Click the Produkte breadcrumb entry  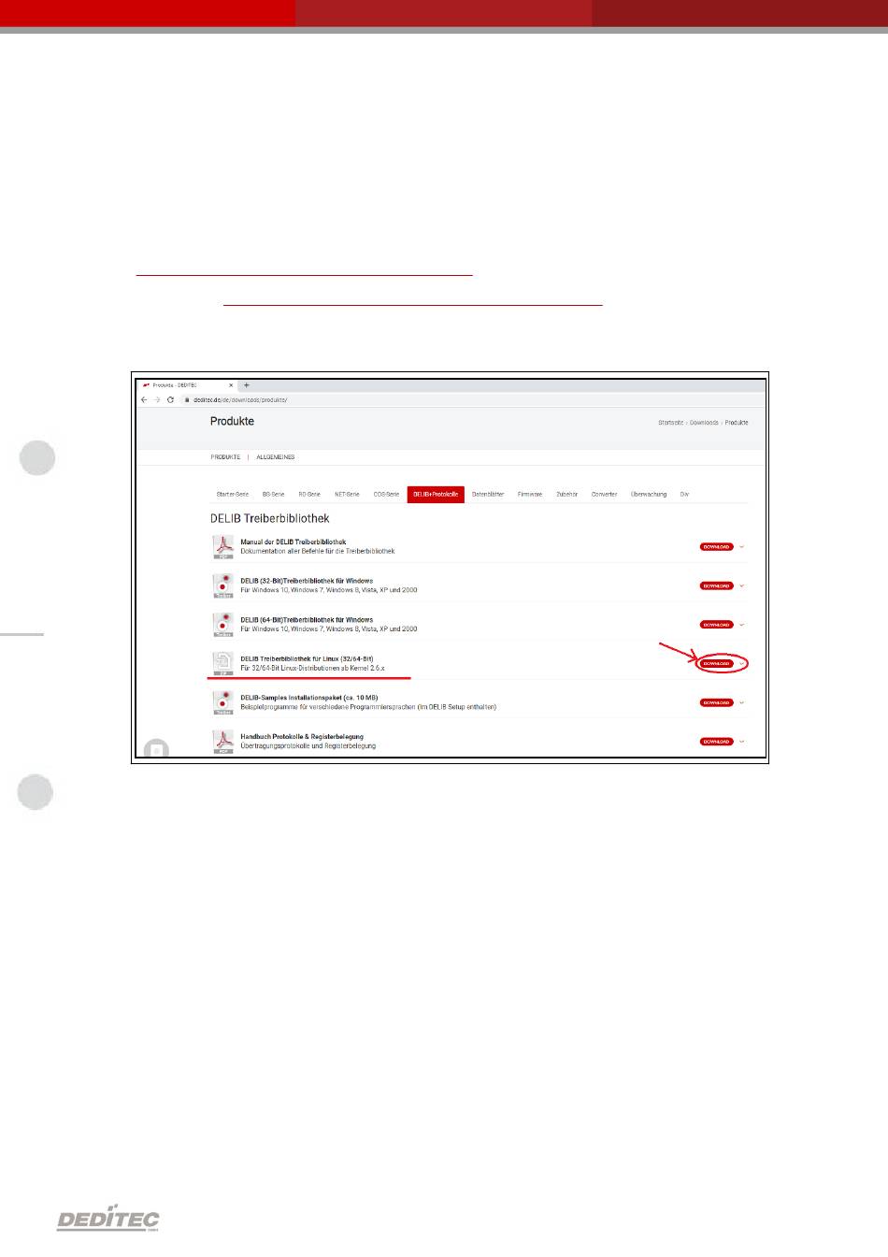(x=737, y=423)
